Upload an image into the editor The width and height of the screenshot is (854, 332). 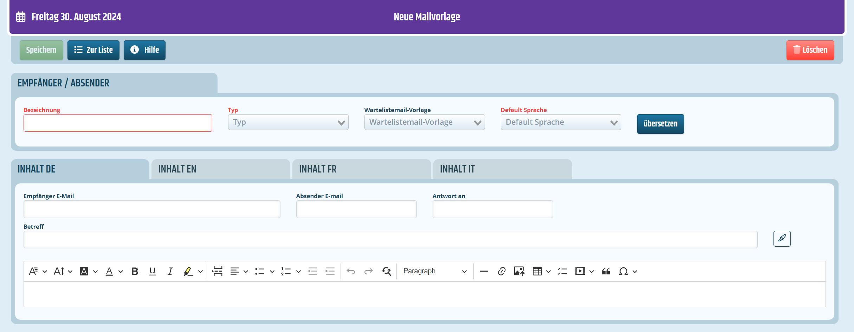tap(519, 271)
